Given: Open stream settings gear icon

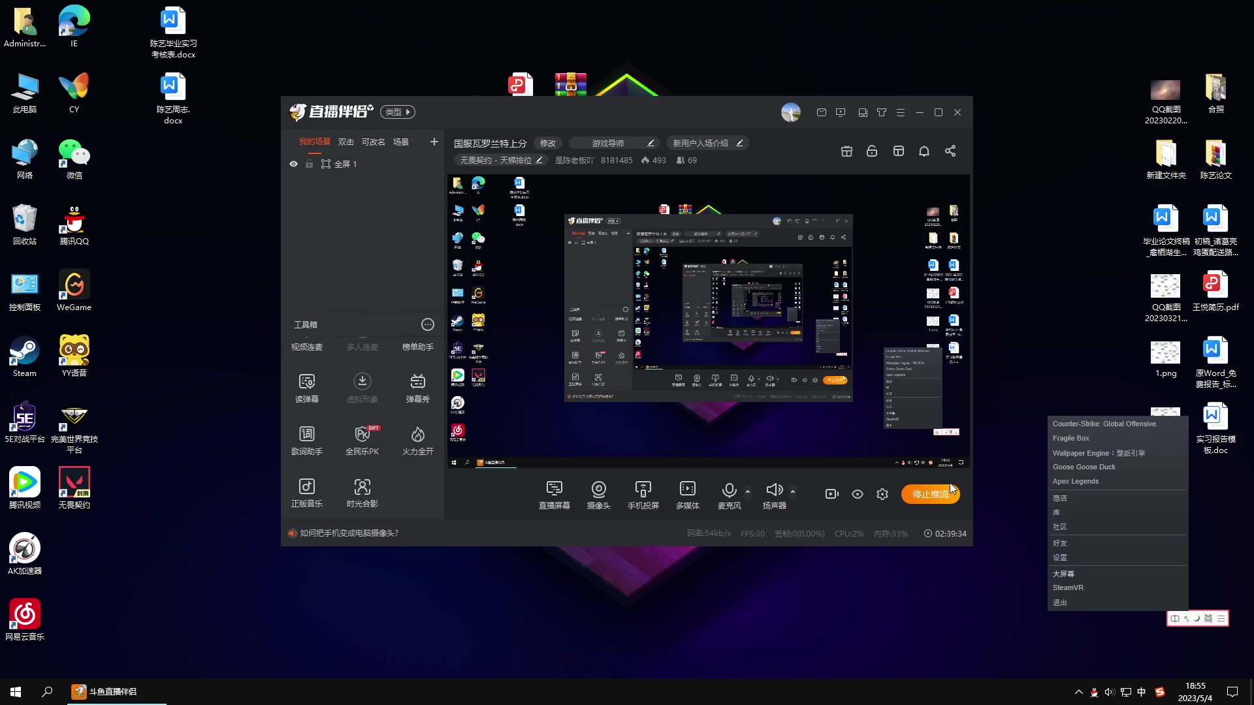Looking at the screenshot, I should [882, 494].
